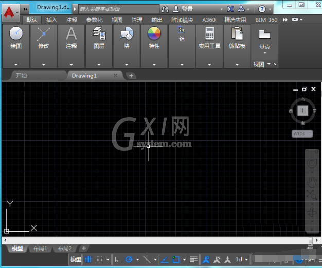Click the steering wheel navigation icon
The height and width of the screenshot is (268, 322).
click(x=312, y=163)
